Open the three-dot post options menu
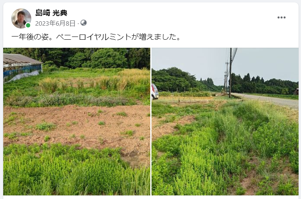Screen dimensions: 301x199 pos(281,18)
